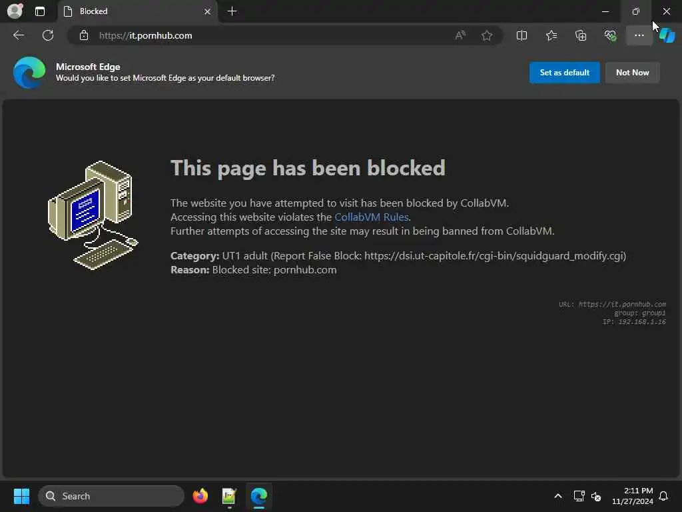The height and width of the screenshot is (512, 682).
Task: Minimize the Edge window
Action: [x=605, y=11]
